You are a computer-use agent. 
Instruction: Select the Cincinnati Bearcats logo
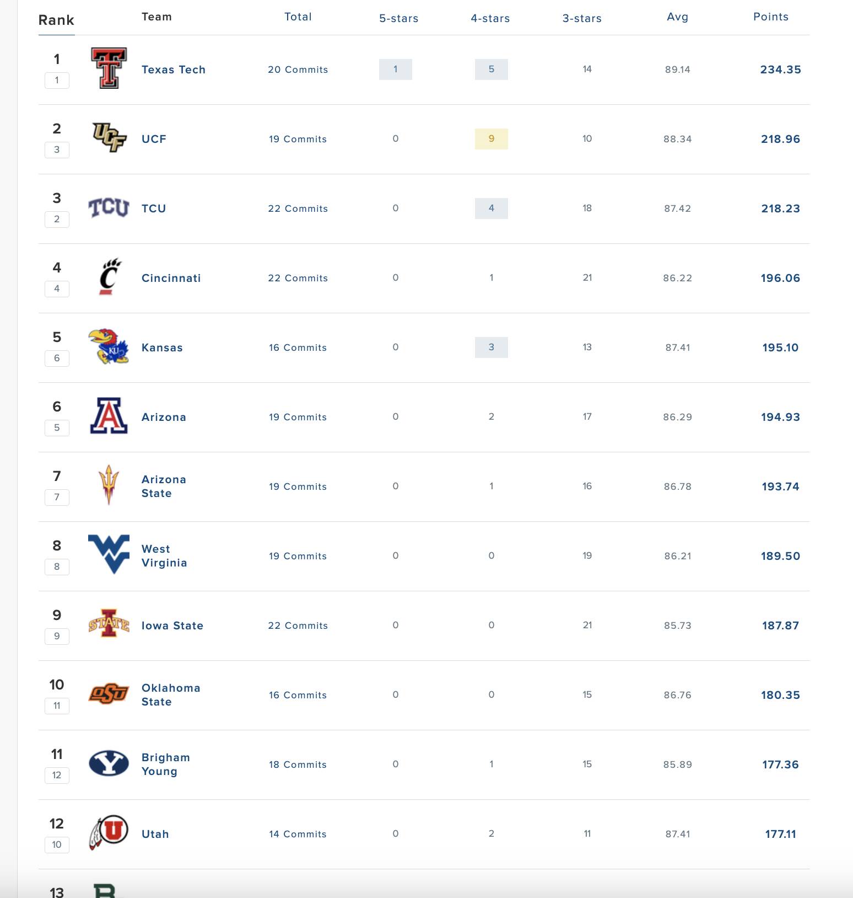click(x=110, y=277)
